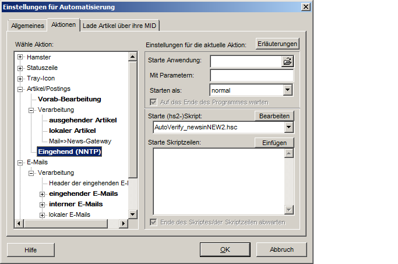This screenshot has width=398, height=264.
Task: Open the hs2-Skript file dropdown
Action: click(288, 127)
